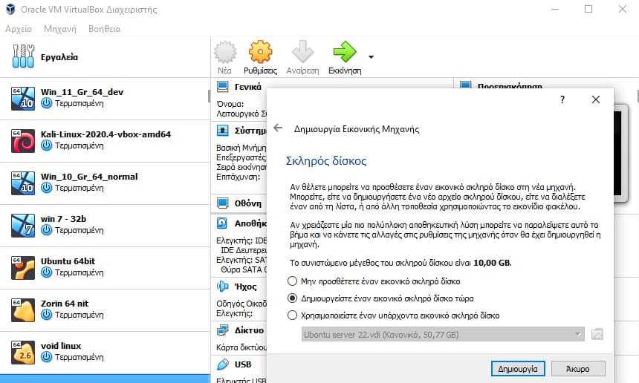Start machine with Εκκίνηση green arrow
The width and height of the screenshot is (639, 383).
tap(345, 52)
